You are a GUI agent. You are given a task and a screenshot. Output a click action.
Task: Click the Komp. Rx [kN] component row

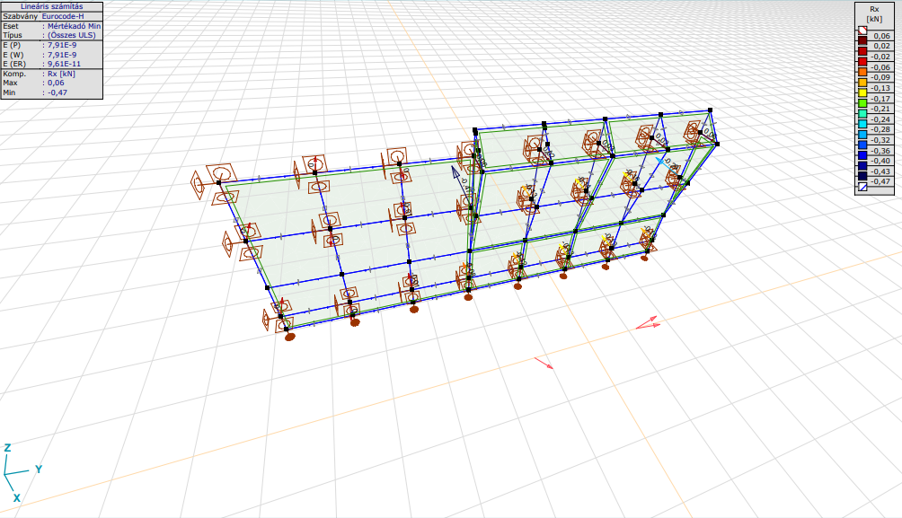[52, 73]
